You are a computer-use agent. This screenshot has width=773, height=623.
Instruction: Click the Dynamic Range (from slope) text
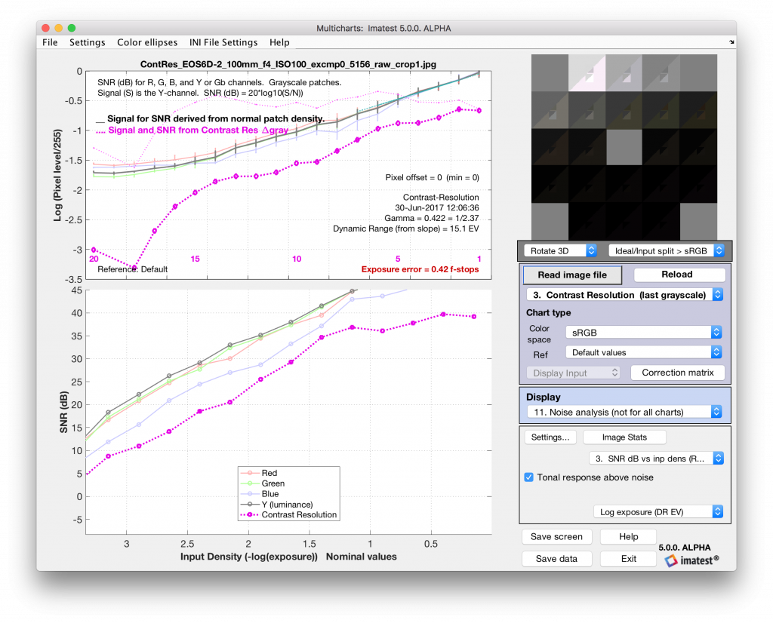tap(405, 229)
